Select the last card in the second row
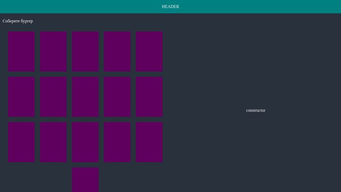Image resolution: width=341 pixels, height=192 pixels. click(x=149, y=96)
